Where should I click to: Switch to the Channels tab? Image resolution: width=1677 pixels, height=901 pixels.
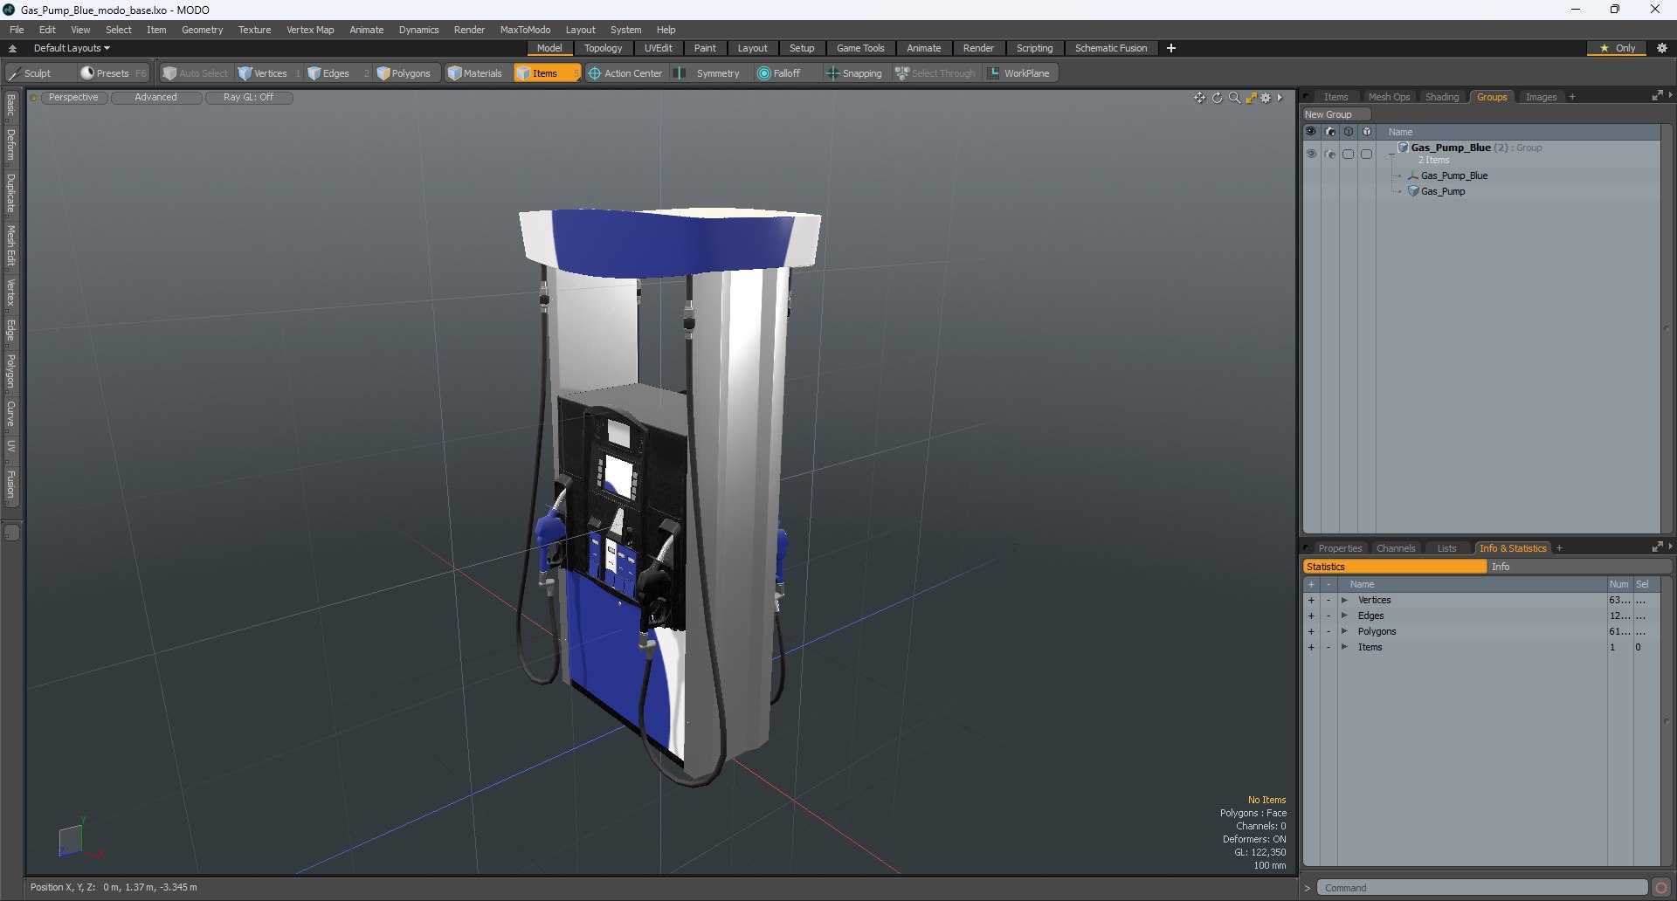coord(1395,548)
